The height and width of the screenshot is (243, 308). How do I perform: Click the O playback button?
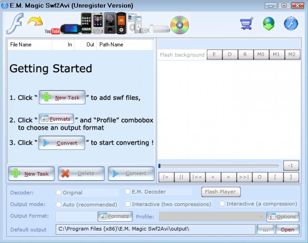pos(260,177)
